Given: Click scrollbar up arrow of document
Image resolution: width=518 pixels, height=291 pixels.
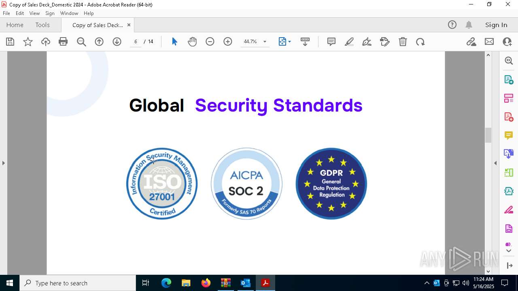Looking at the screenshot, I should pos(488,55).
